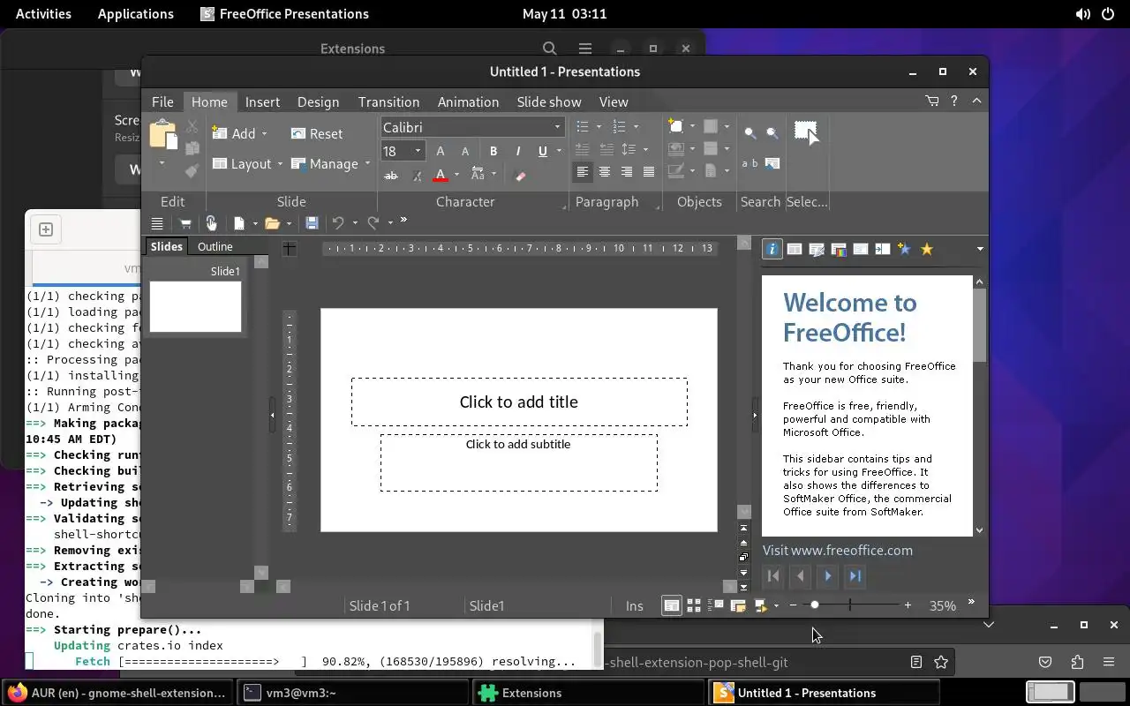Click the hamburger menu icon in quick toolbar
Viewport: 1130px width, 706px height.
pos(157,223)
